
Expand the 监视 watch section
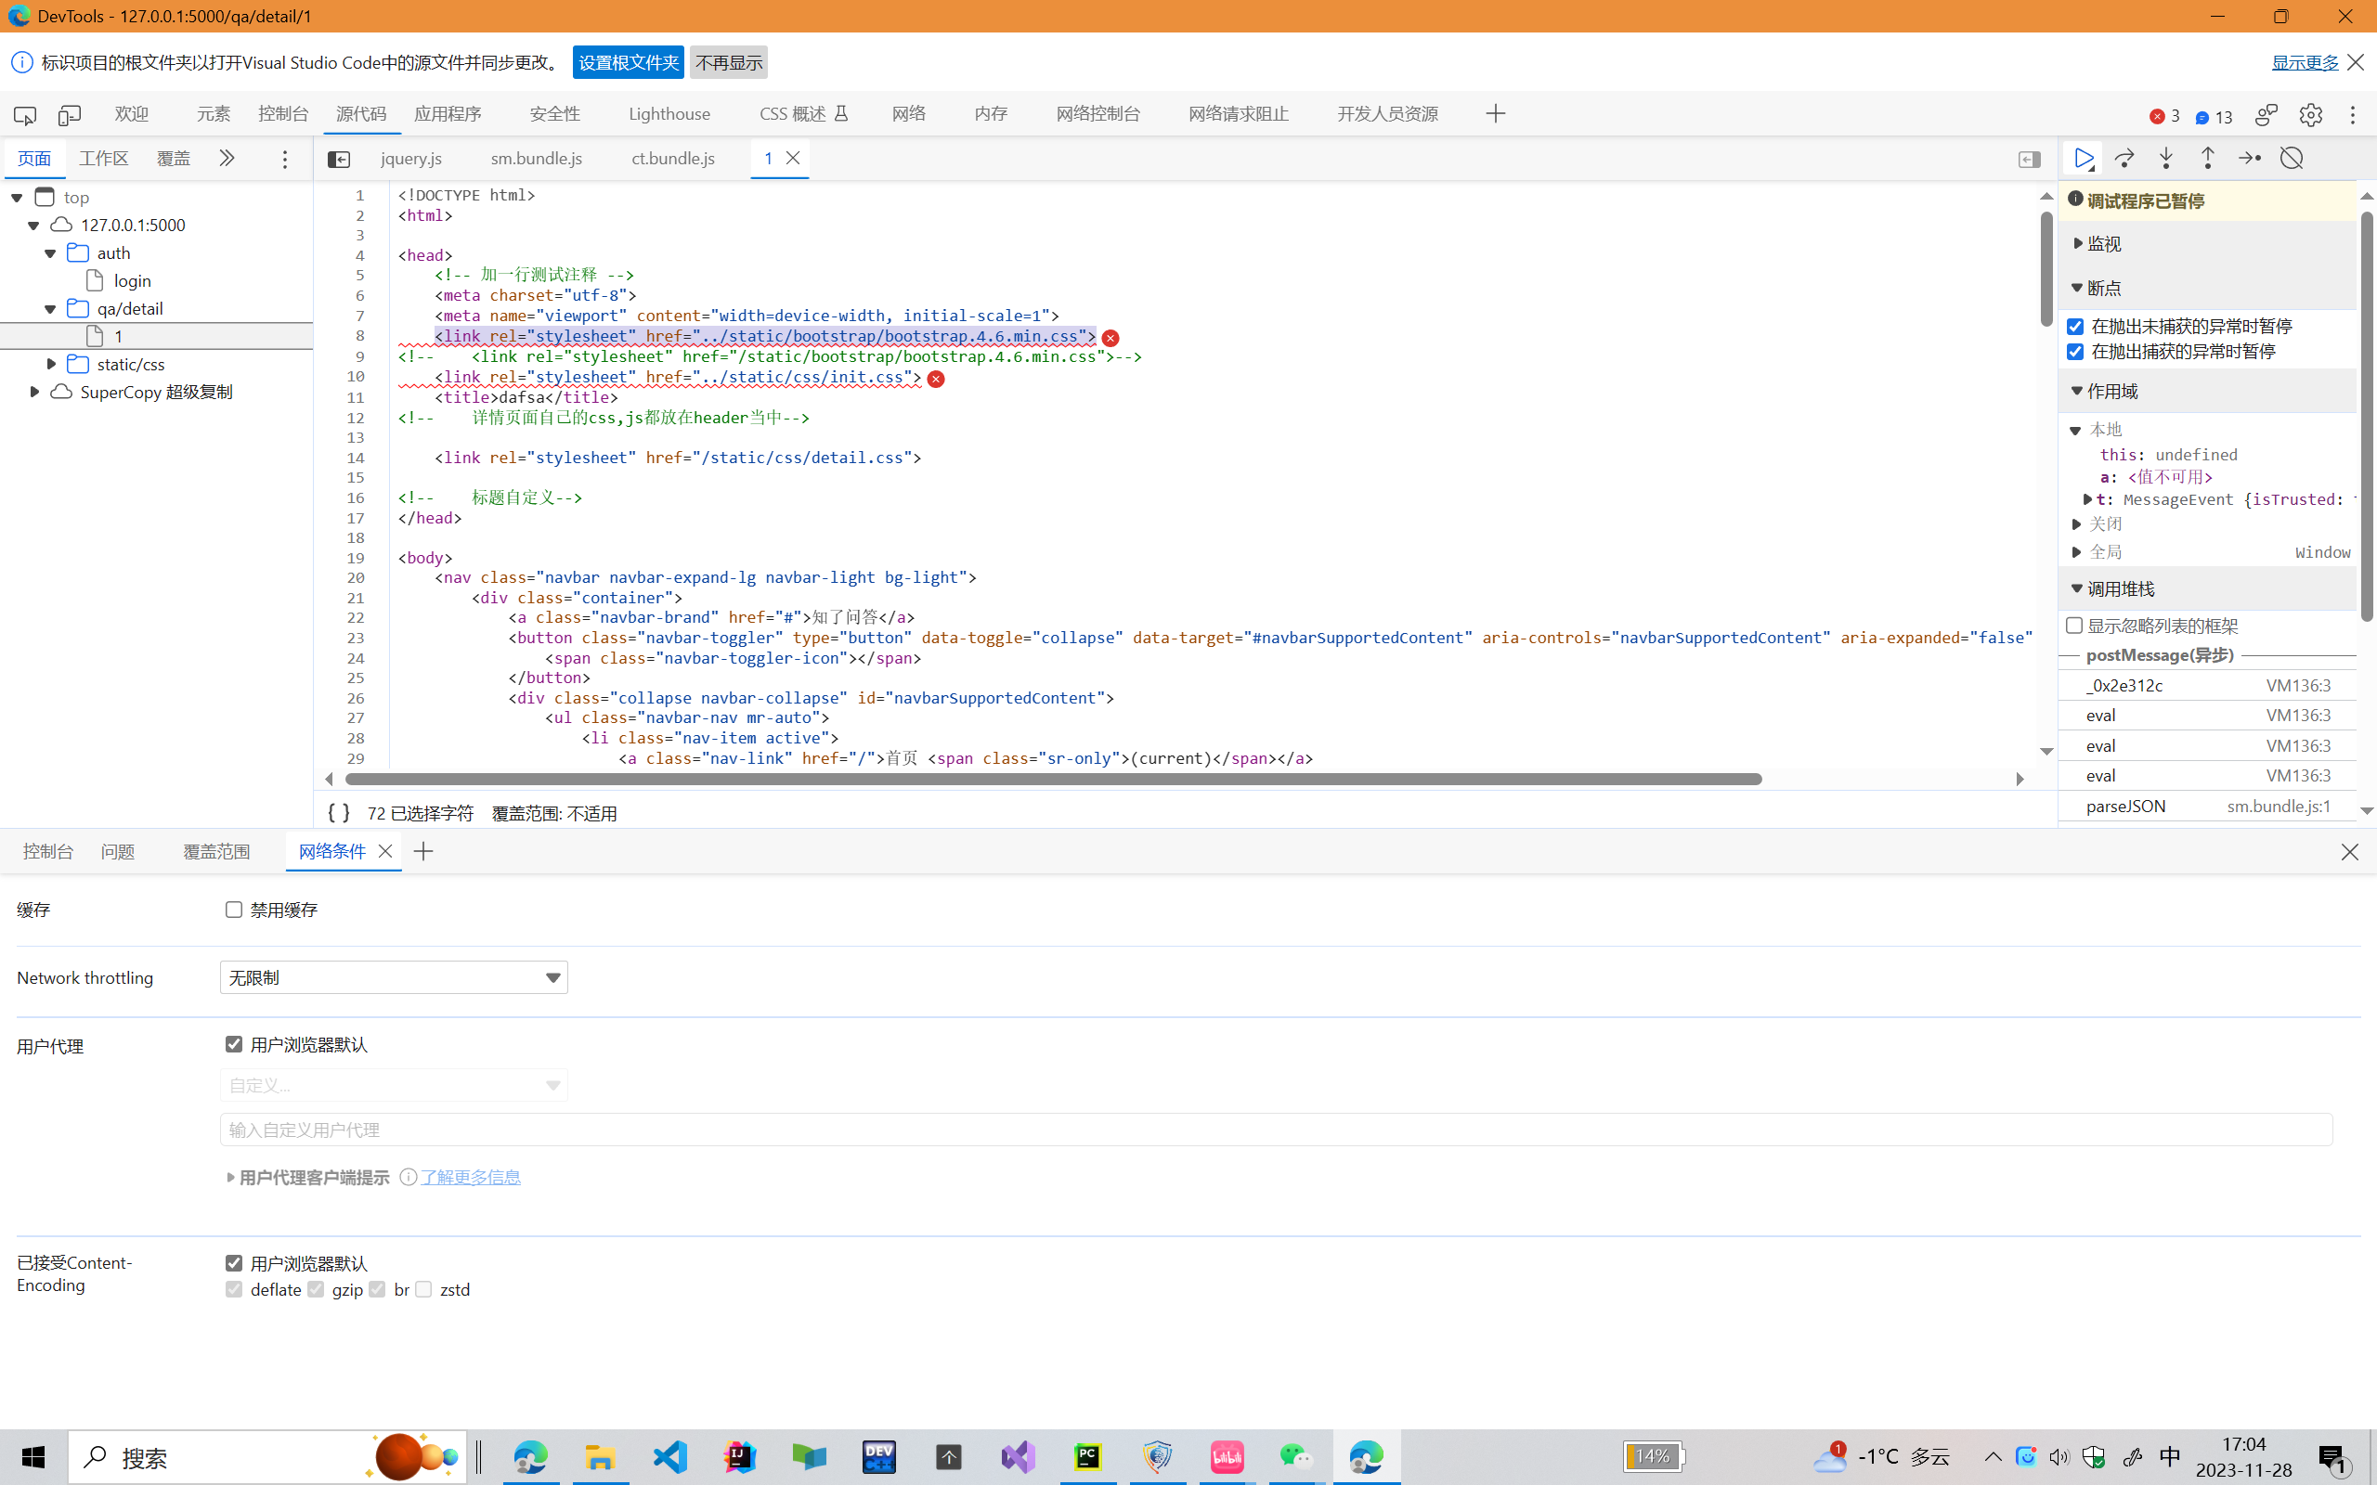tap(2077, 243)
